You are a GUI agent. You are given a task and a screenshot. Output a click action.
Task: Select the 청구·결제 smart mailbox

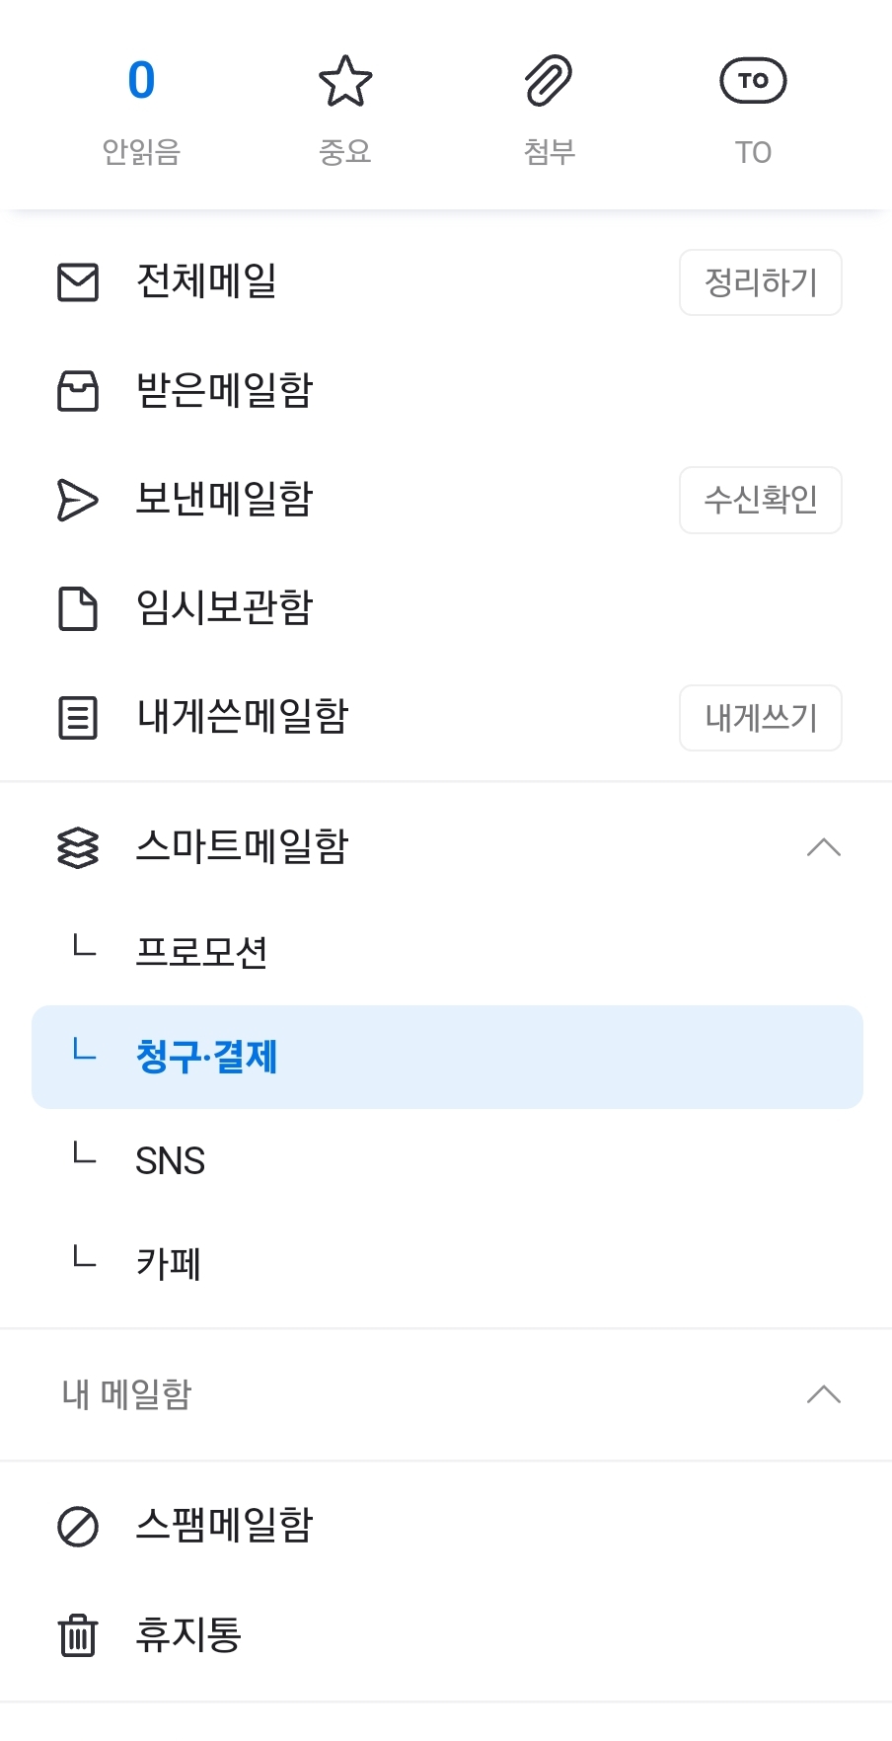pos(207,1057)
